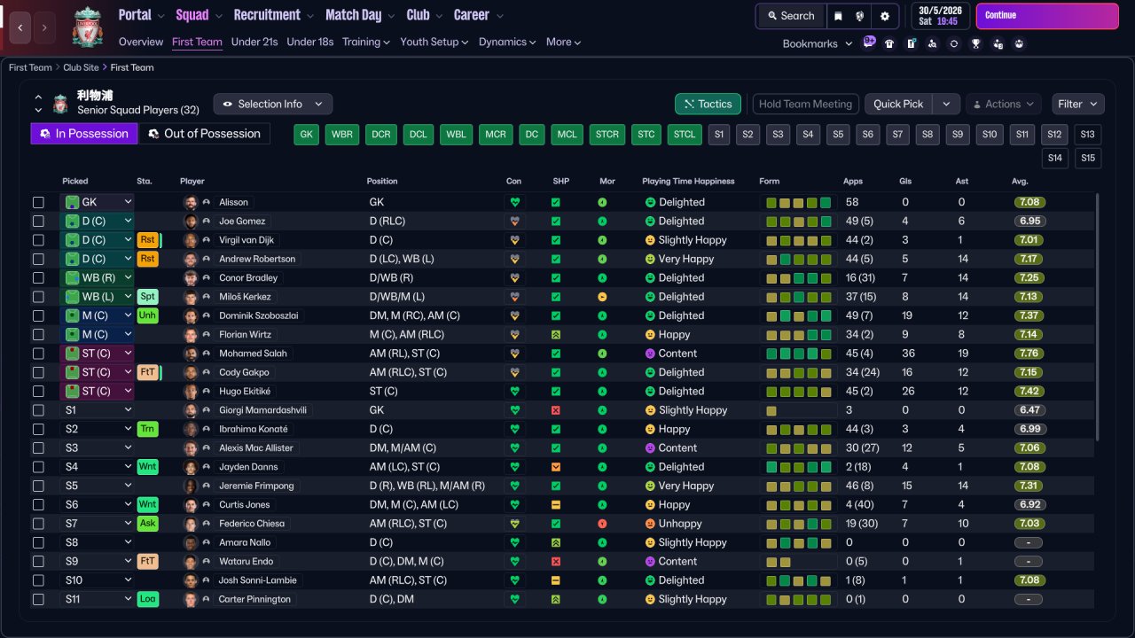This screenshot has width=1135, height=638.
Task: Click Mohamed Salah's 7.76 average rating pill
Action: 1029,354
